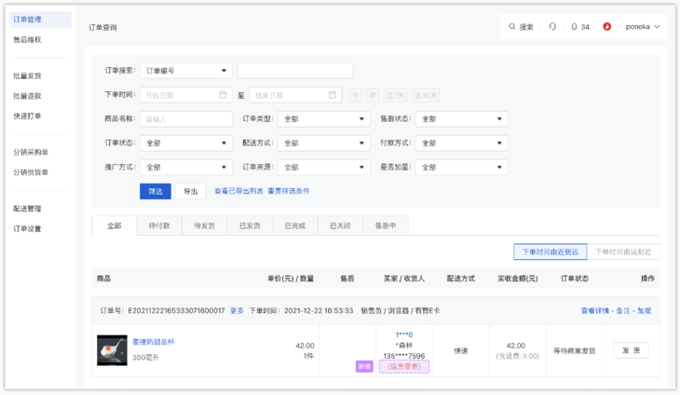Click the 近7天 quick date button
The width and height of the screenshot is (680, 395).
[x=396, y=95]
